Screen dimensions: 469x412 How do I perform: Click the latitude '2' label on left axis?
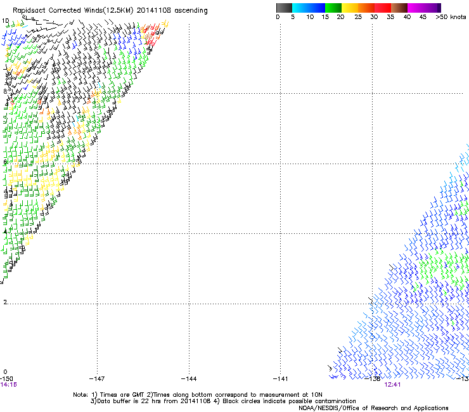tap(5, 302)
